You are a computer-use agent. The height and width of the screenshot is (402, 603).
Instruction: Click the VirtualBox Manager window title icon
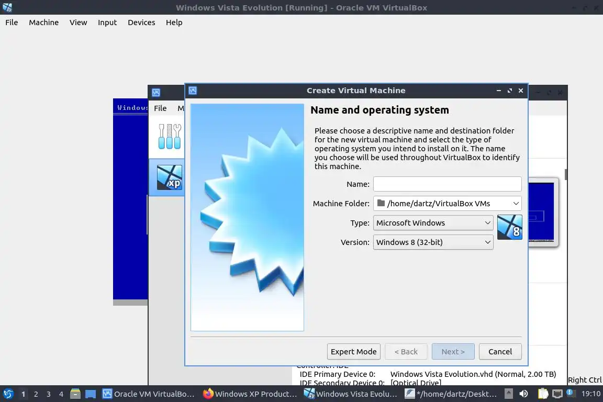coord(156,92)
